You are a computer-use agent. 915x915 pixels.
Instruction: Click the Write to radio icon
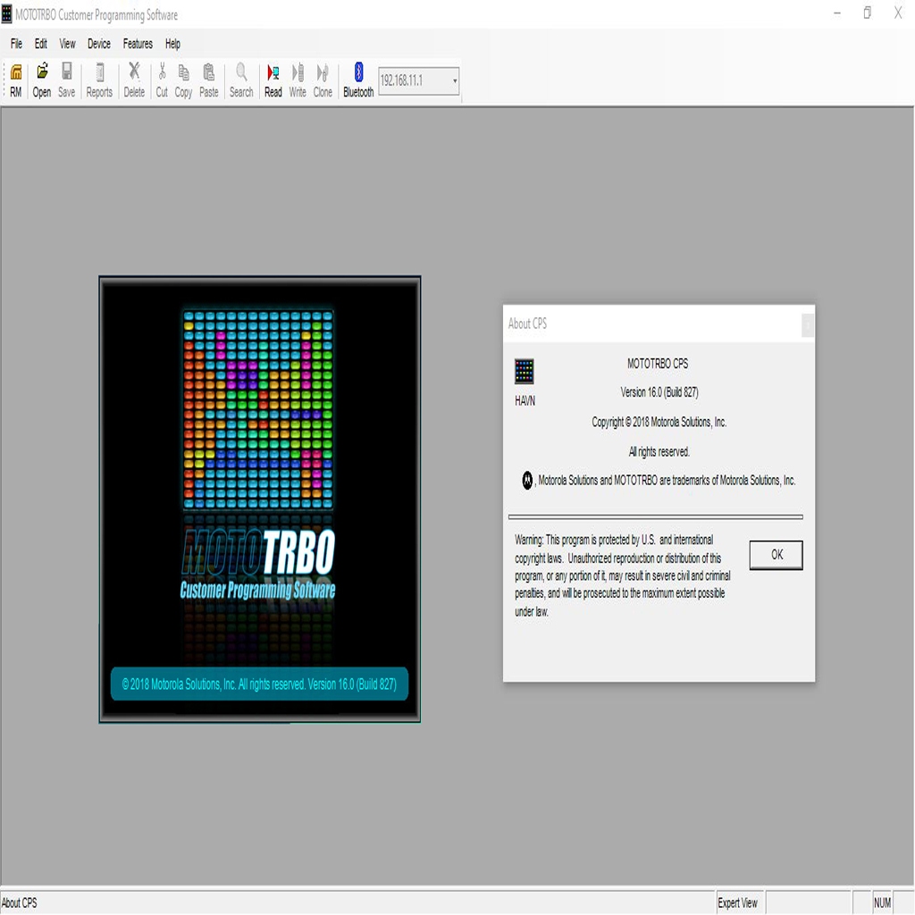(x=298, y=80)
